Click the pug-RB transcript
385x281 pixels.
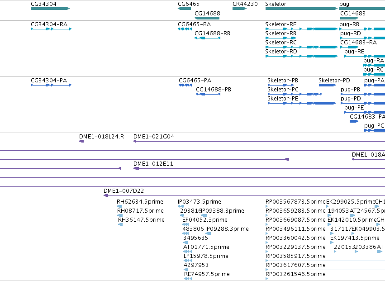[x=362, y=29]
